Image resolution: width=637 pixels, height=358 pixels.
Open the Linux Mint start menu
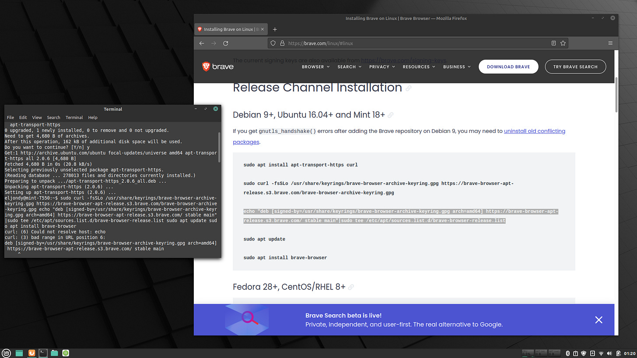(x=6, y=353)
